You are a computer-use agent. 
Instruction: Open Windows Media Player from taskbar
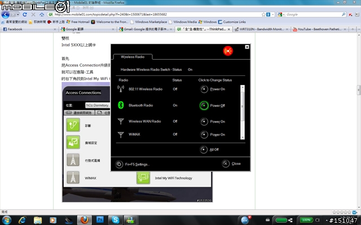(53, 220)
